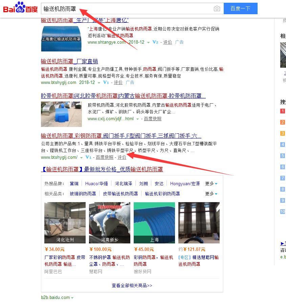The height and width of the screenshot is (302, 286).
Task: Click the 慧聪网 source label
Action: pos(96,272)
